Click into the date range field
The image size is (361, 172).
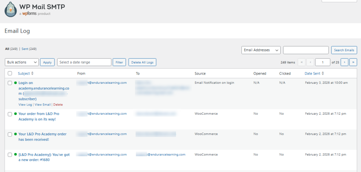tap(84, 62)
